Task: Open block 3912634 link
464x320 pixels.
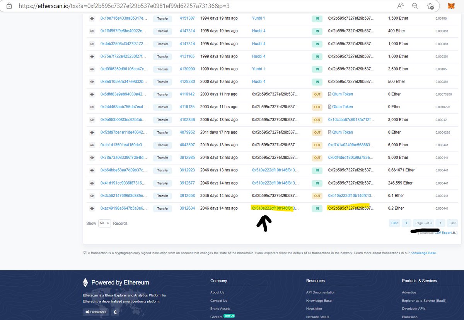Action: coord(187,208)
